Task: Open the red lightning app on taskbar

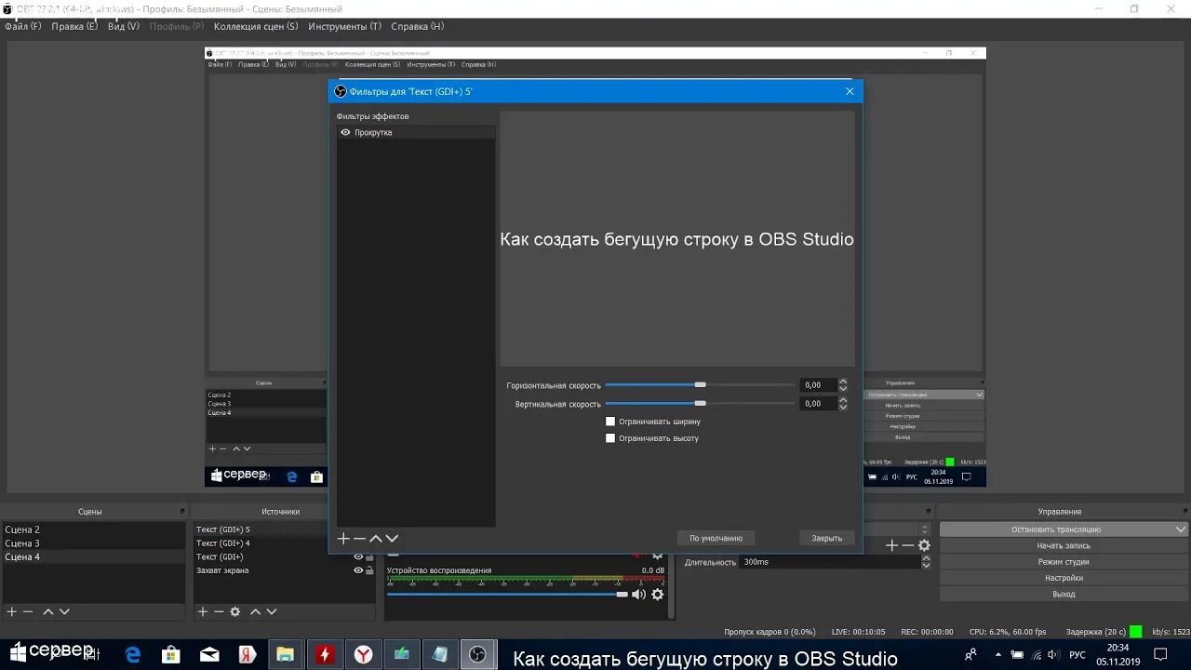Action: pyautogui.click(x=325, y=655)
